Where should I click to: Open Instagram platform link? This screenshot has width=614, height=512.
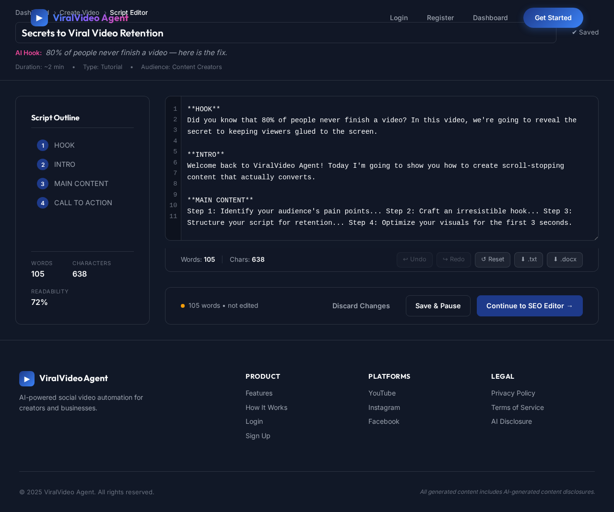(384, 407)
